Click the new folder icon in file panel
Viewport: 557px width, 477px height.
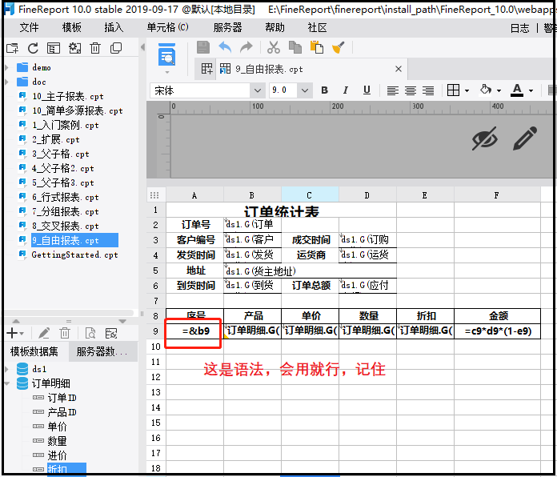tap(13, 48)
